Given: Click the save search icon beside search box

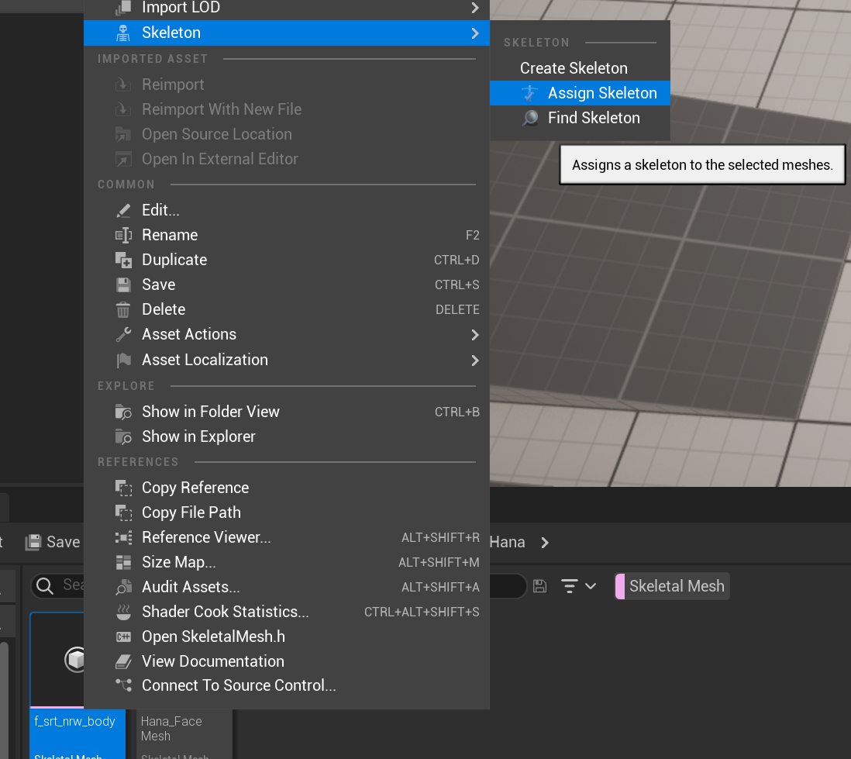Looking at the screenshot, I should (x=540, y=586).
